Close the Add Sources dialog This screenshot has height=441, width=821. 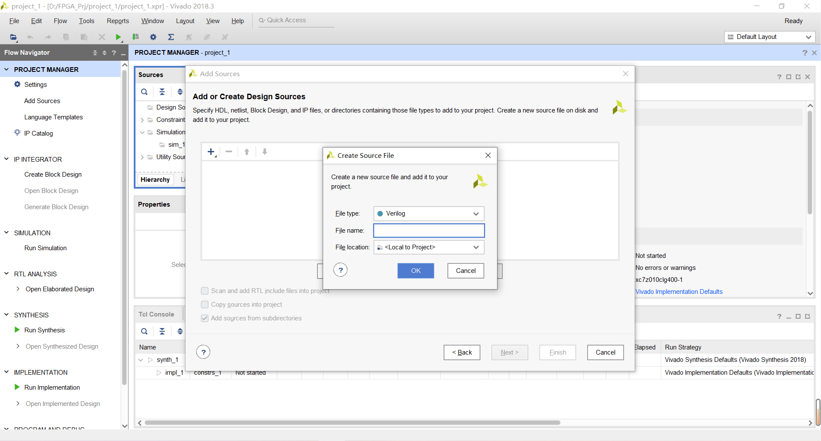(626, 74)
